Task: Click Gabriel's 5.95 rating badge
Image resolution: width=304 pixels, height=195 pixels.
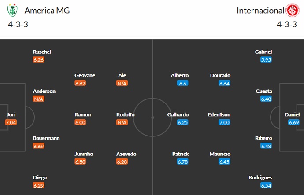Action: 266,59
